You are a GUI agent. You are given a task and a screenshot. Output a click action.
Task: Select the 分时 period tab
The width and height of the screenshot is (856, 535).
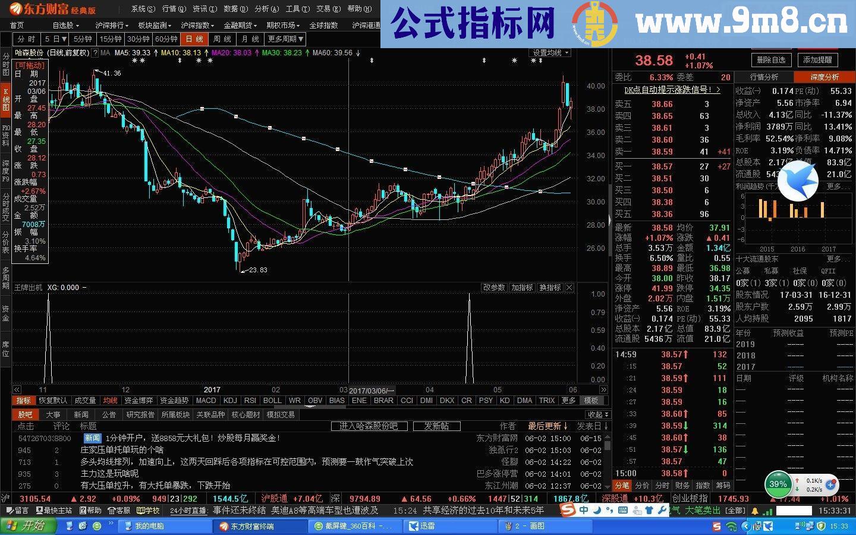(27, 39)
